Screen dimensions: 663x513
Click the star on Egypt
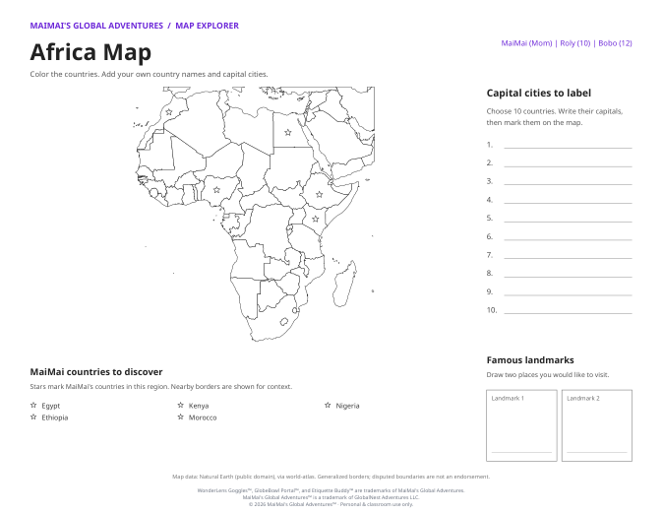pos(288,133)
